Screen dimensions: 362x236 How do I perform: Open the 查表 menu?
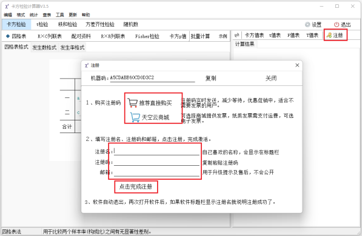[x=47, y=15]
